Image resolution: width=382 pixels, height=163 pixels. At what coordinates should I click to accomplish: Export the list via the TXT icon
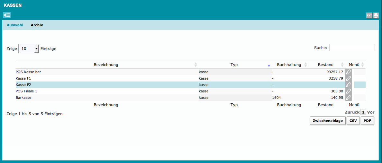[369, 15]
